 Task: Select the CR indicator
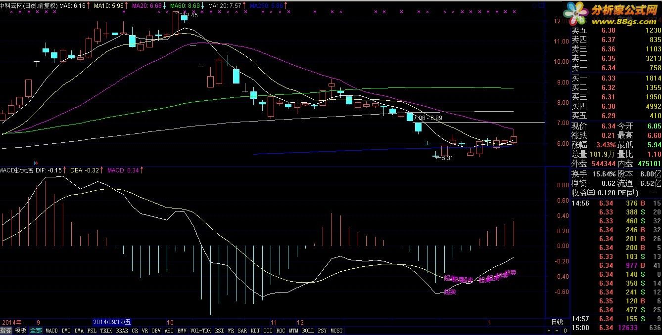(x=135, y=331)
